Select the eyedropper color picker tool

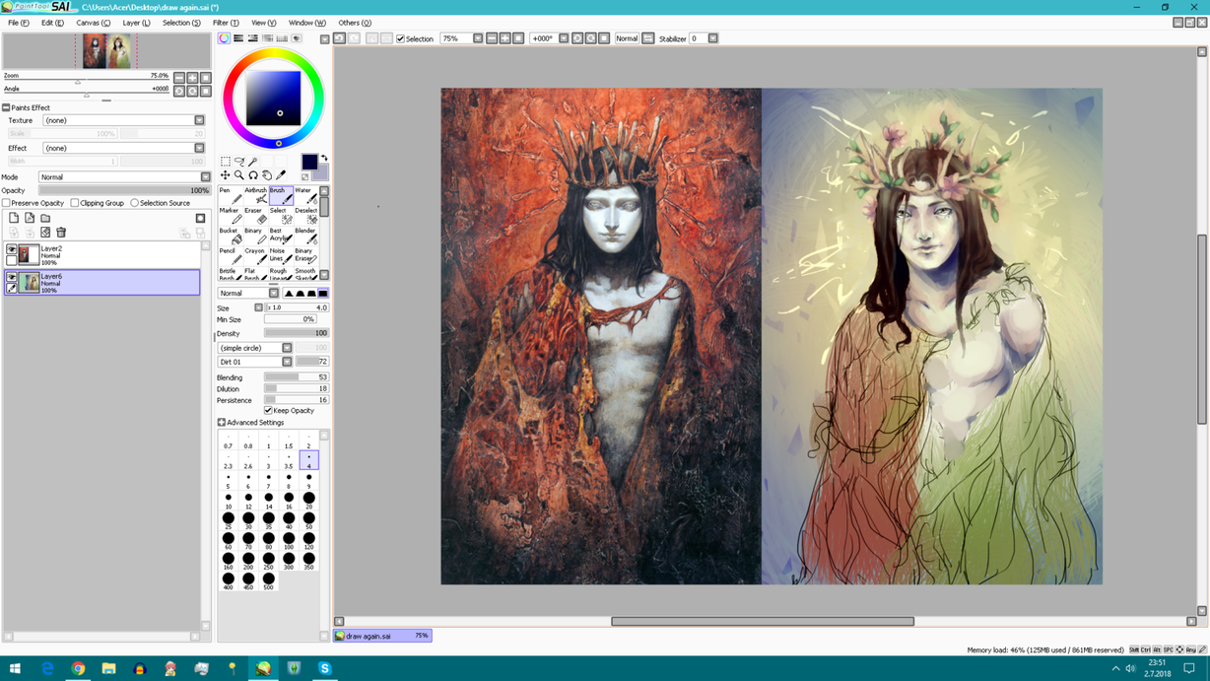point(281,175)
